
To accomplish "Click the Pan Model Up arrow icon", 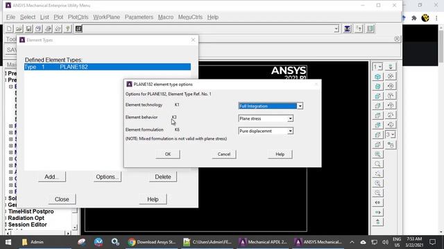I will tap(377, 222).
